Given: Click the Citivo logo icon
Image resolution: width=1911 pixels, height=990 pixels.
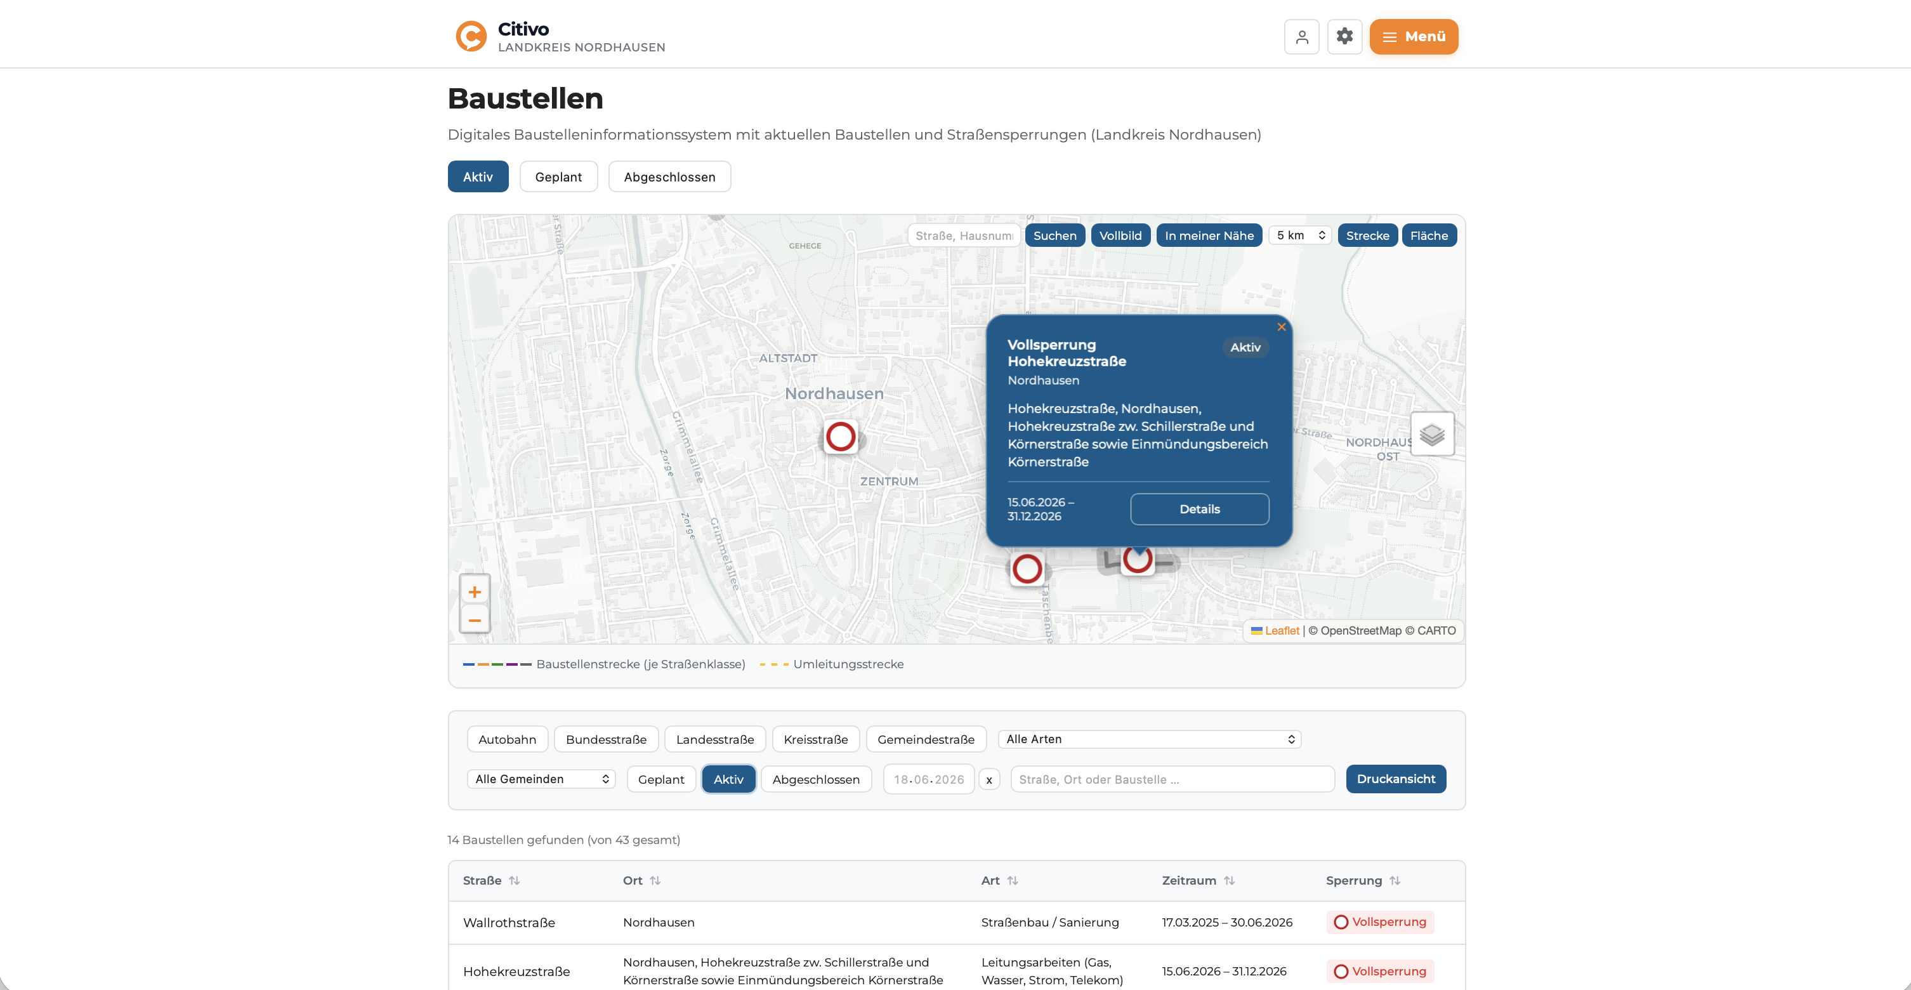Looking at the screenshot, I should [471, 36].
